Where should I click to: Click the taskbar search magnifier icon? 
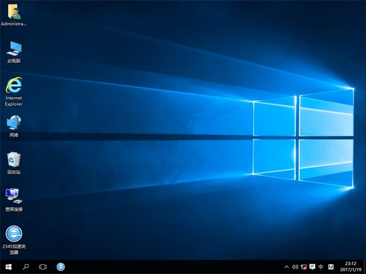click(26, 267)
